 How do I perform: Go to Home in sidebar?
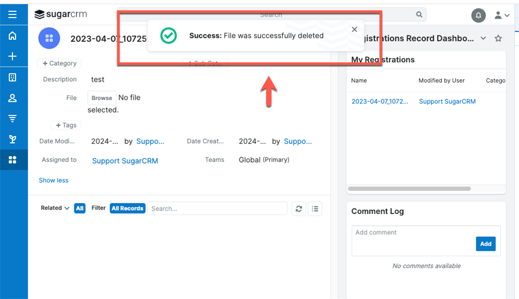[x=12, y=36]
